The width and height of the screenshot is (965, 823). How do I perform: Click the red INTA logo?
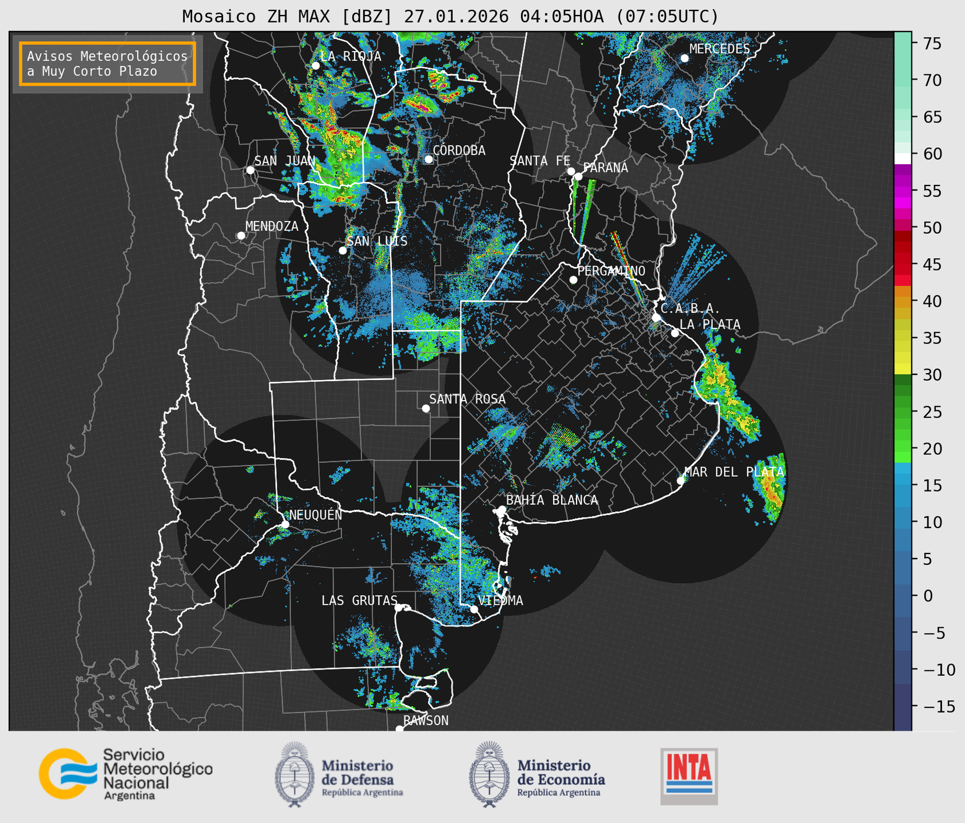click(689, 776)
